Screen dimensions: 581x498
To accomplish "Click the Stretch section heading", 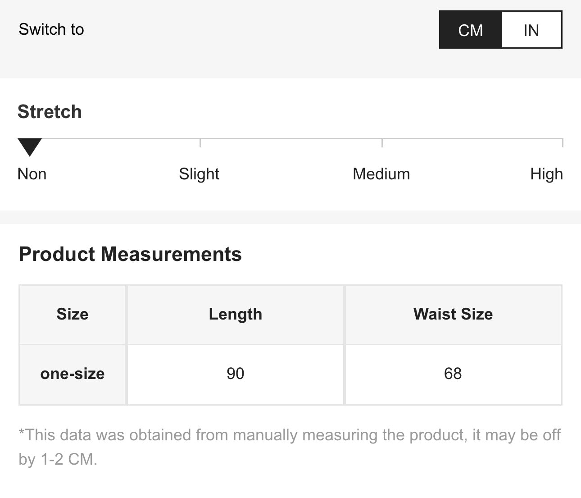I will click(50, 112).
